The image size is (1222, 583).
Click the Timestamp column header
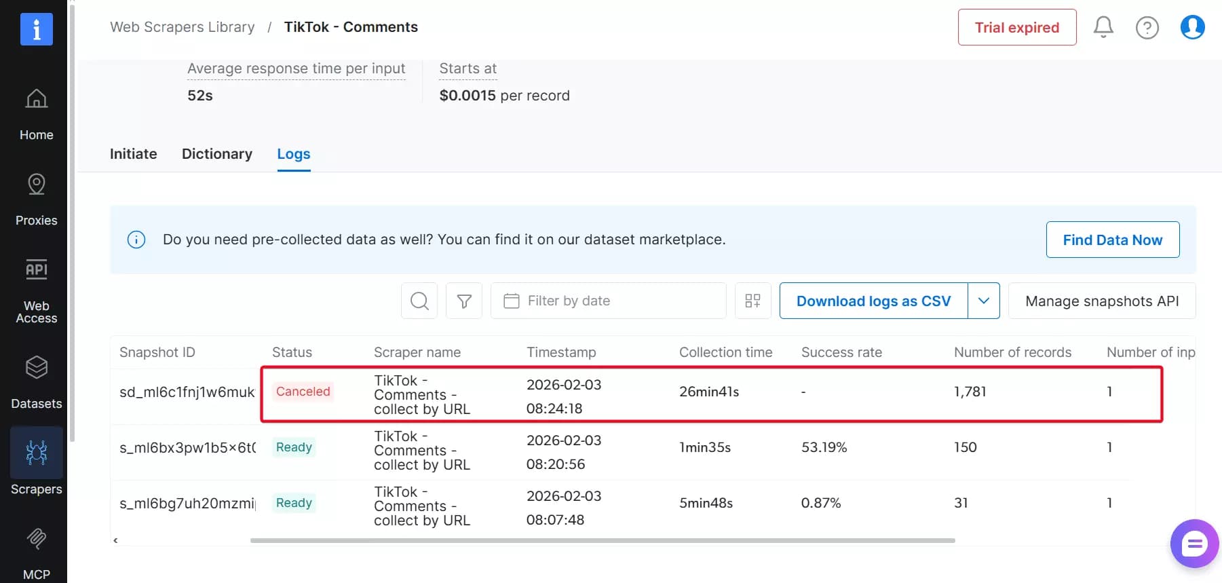(x=562, y=352)
